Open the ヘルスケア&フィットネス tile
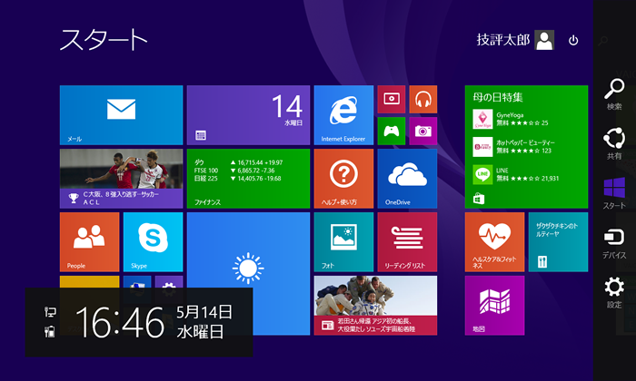Screen dimensions: 636x381 tap(494, 242)
